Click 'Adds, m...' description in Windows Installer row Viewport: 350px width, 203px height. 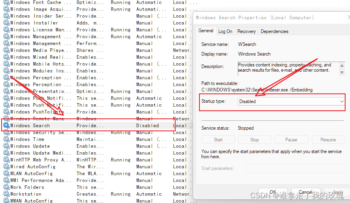[90, 23]
